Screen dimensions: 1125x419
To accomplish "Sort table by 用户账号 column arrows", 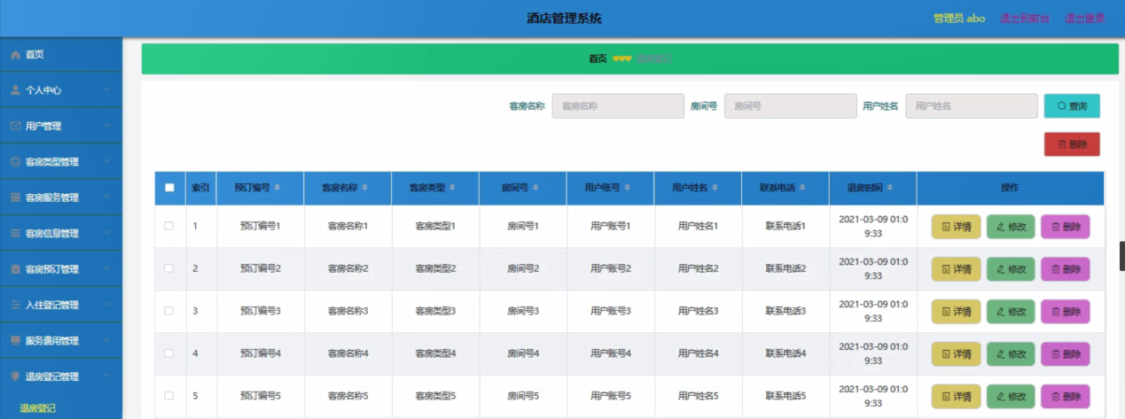I will coord(627,188).
